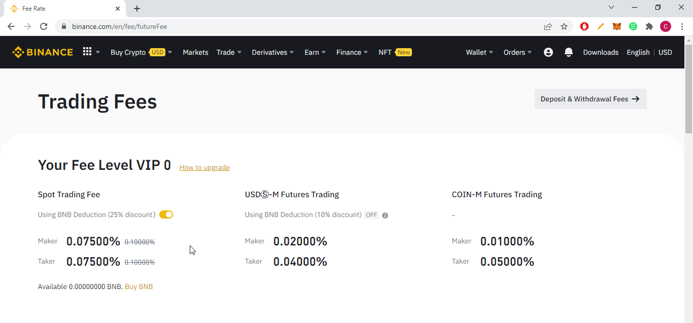Expand the Finance menu
Viewport: 693px width, 323px height.
tap(352, 52)
